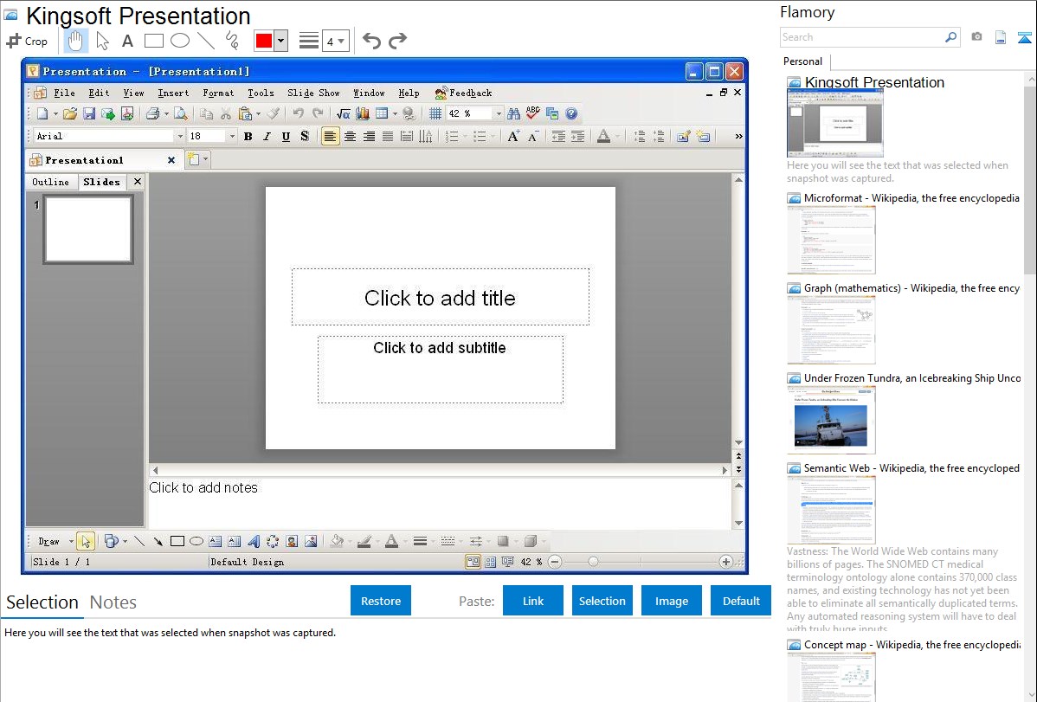Open the new document tab dropdown arrow
This screenshot has width=1037, height=702.
(206, 158)
